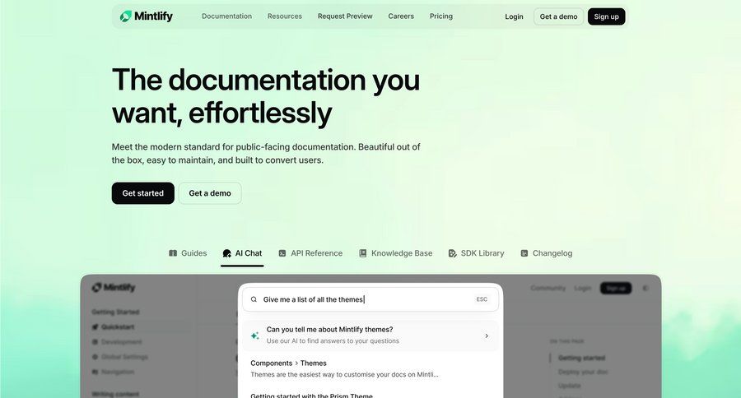Click the ESC key badge
The height and width of the screenshot is (398, 741).
[x=482, y=299]
